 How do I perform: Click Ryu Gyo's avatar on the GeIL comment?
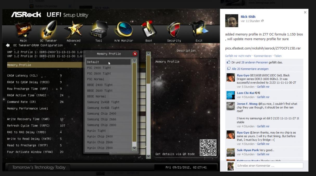coord(231,78)
